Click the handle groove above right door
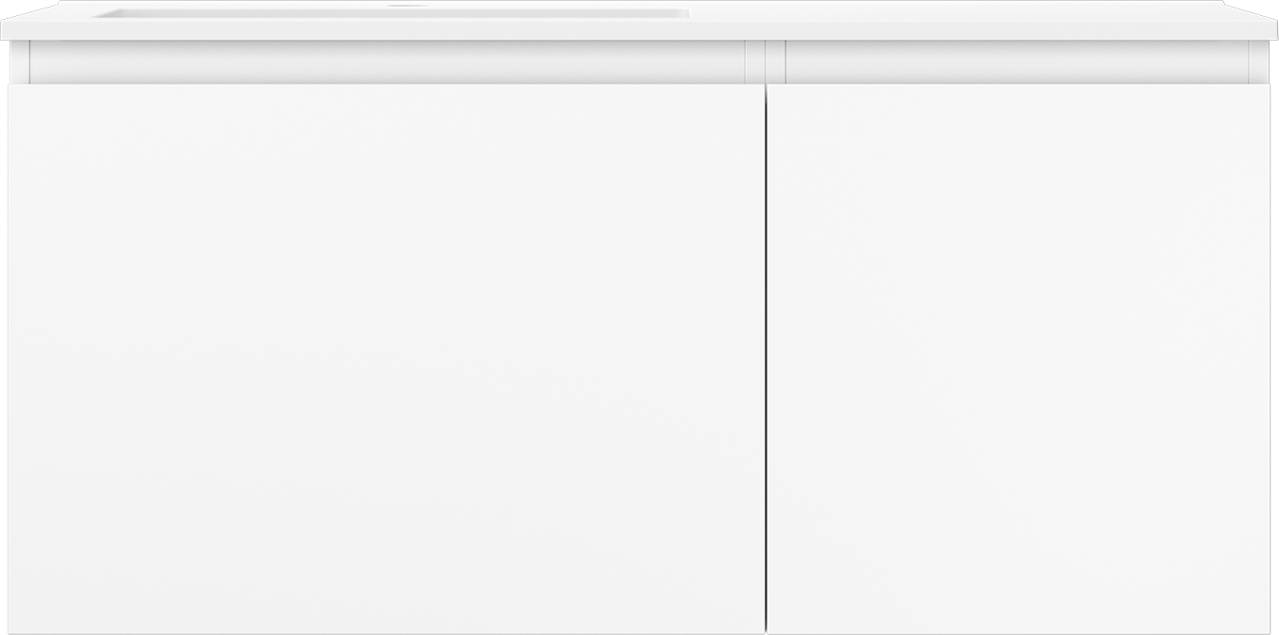Image resolution: width=1279 pixels, height=635 pixels. point(1016,62)
